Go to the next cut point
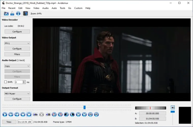Image resolution: width=193 pixels, height=127 pixels. 60,115
